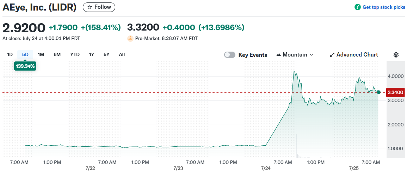
Task: Click the Pre-Market sunrise icon
Action: coord(130,39)
